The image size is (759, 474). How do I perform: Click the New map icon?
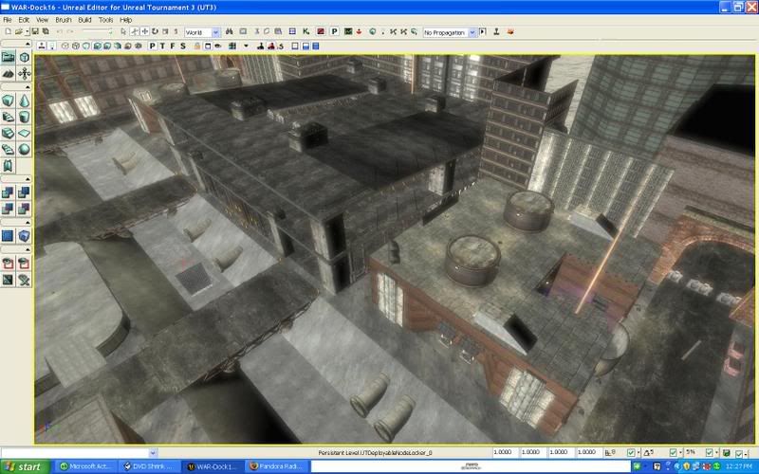(x=9, y=31)
